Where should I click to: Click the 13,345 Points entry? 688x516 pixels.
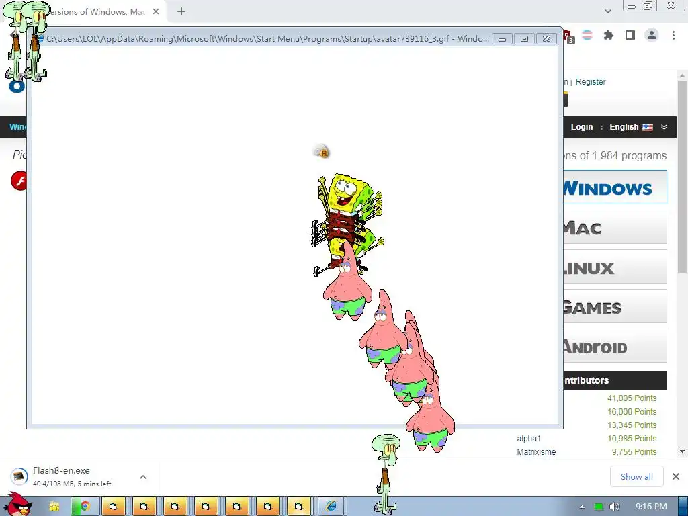(x=632, y=425)
